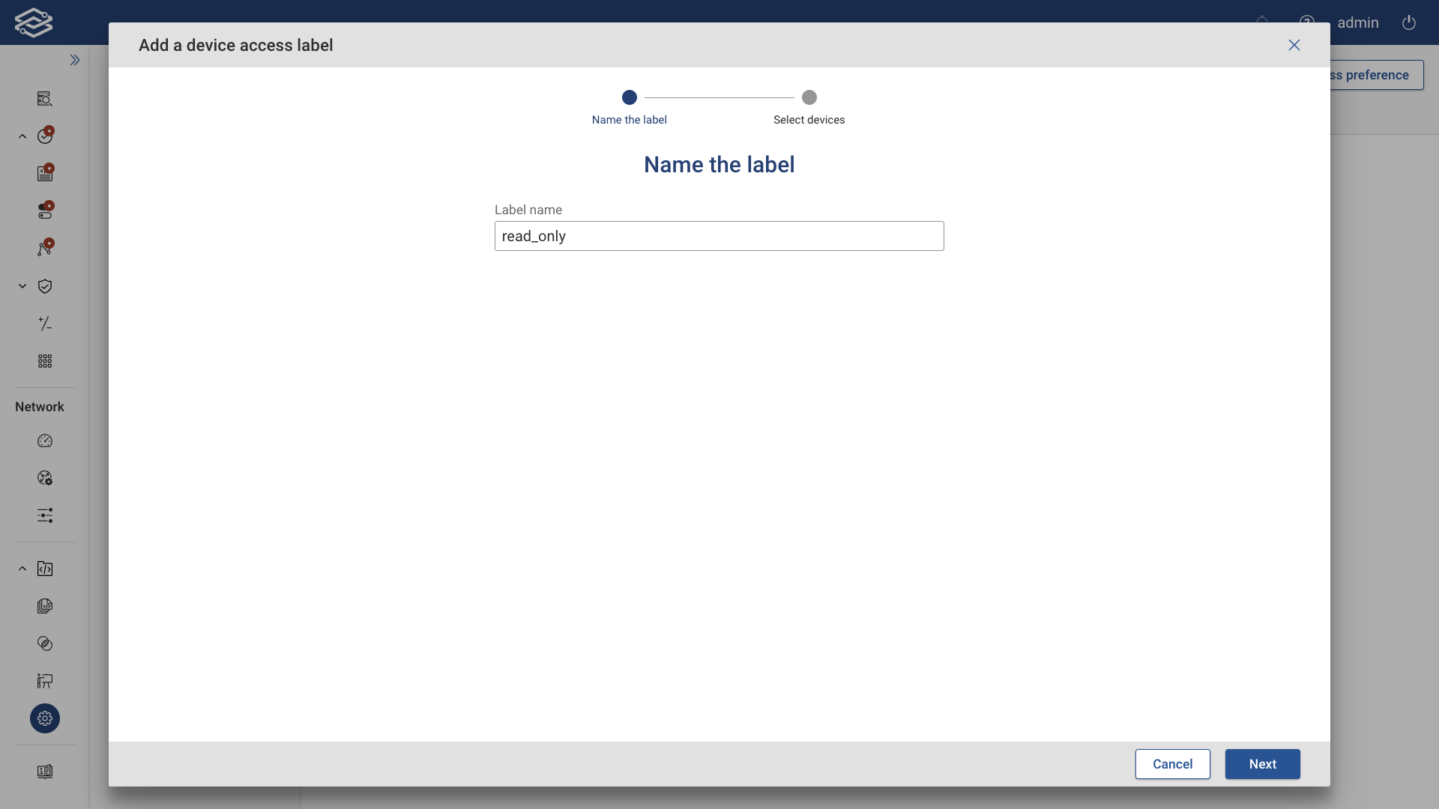
Task: Cancel the add label dialog
Action: coord(1172,764)
